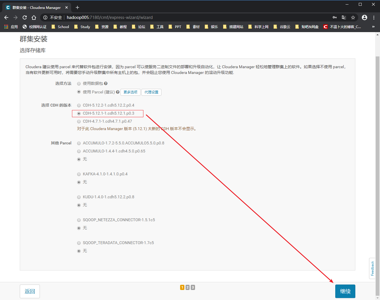Open the 不温卜火的博客 bookmark
Viewport: 380px width, 300px height.
pyautogui.click(x=342, y=27)
